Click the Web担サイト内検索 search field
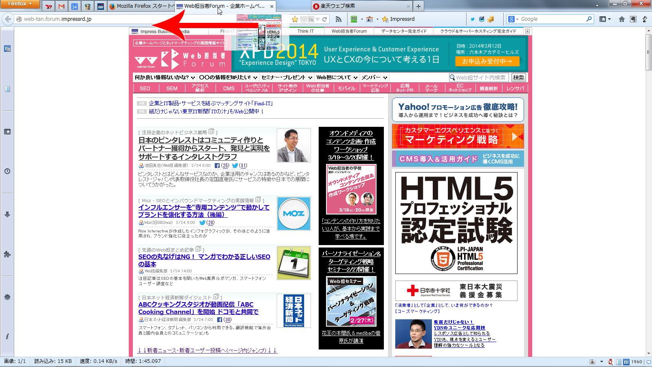652x367 pixels. point(479,77)
